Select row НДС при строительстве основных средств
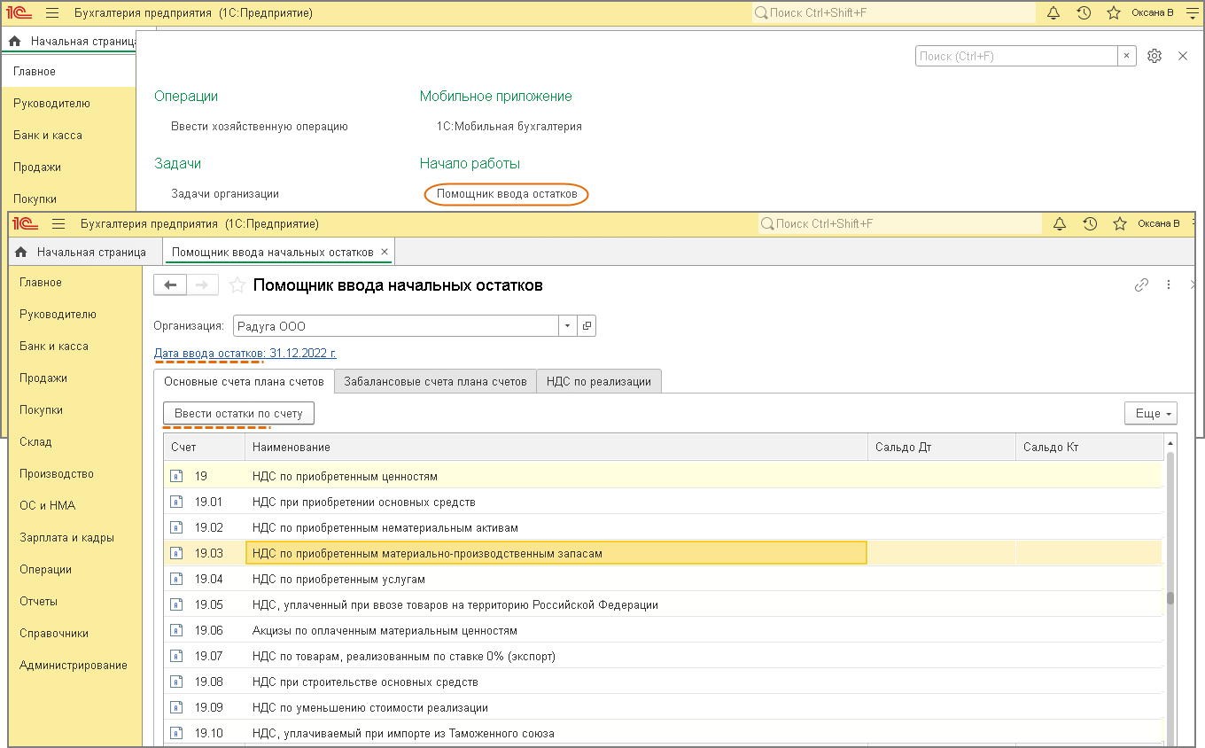The height and width of the screenshot is (748, 1205). (663, 682)
